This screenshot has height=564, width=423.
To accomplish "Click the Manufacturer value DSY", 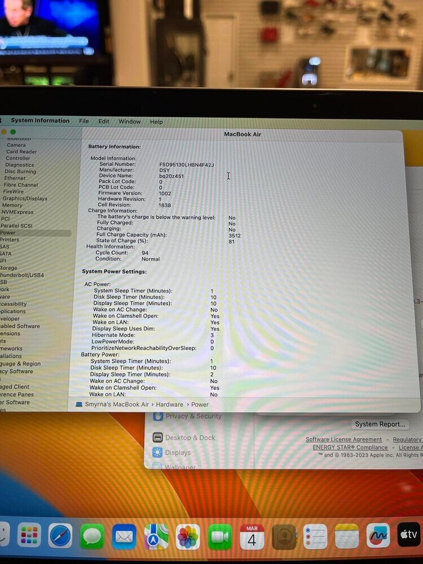I will click(x=164, y=170).
